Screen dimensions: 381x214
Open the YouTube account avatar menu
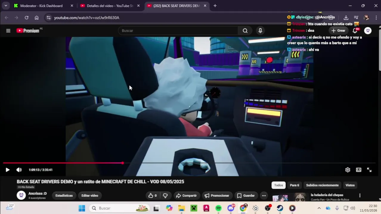pos(368,31)
